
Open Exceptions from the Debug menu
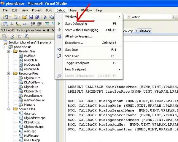[x=89, y=43]
